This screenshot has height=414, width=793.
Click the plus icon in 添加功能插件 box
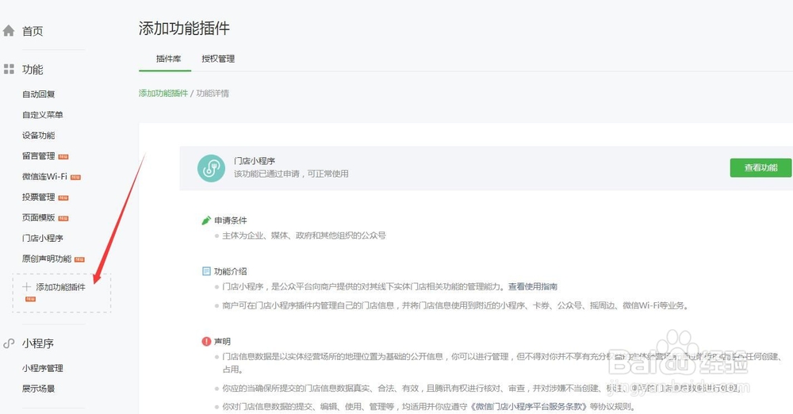click(27, 287)
